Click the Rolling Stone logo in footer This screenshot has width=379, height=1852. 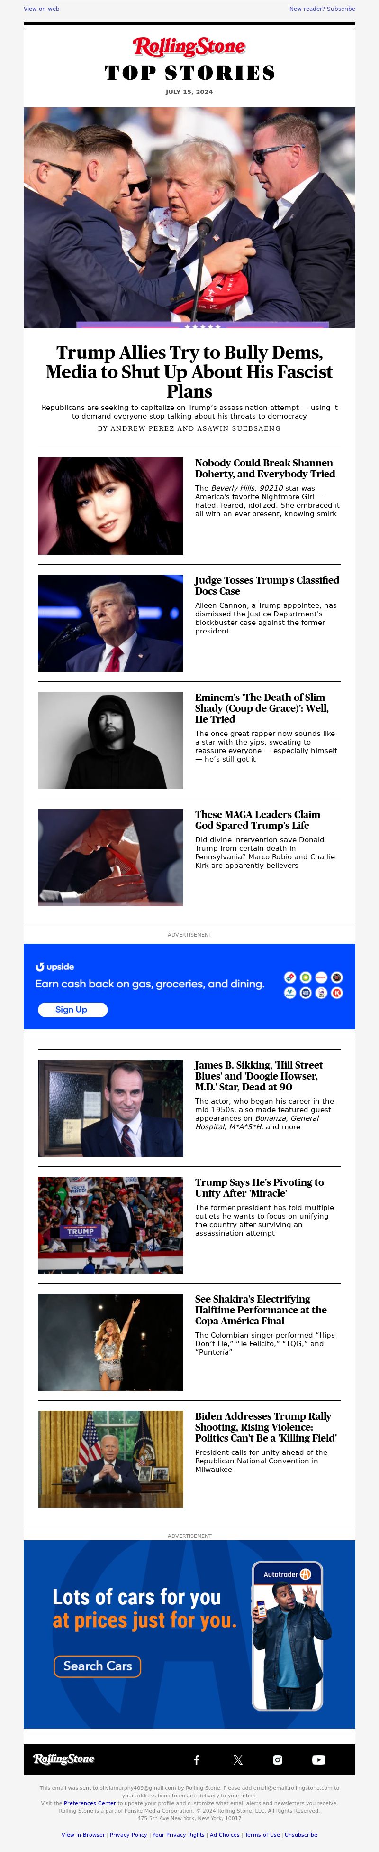pyautogui.click(x=64, y=1759)
